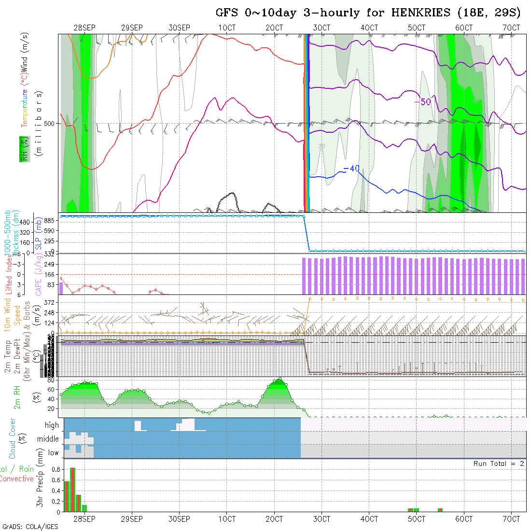Click the tallest precipitation bar on 28SEP
Screen dimensions: 531x531
pos(72,489)
